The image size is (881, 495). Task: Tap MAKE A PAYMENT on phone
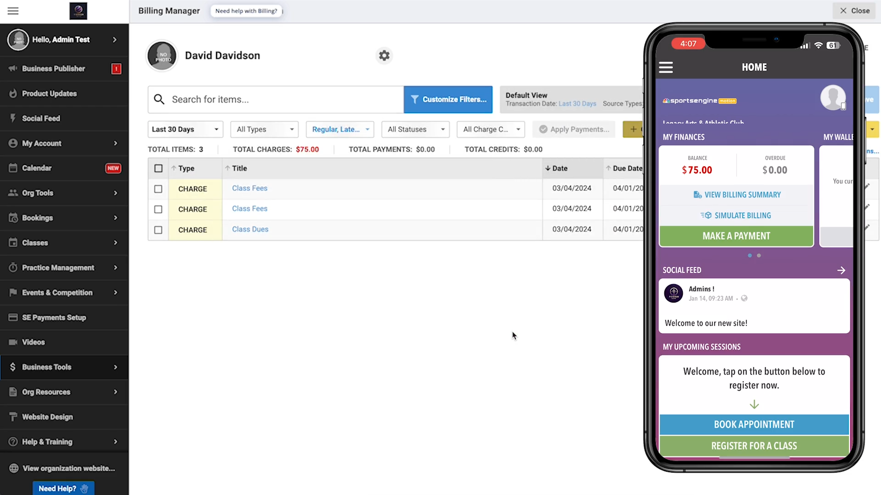pyautogui.click(x=736, y=236)
